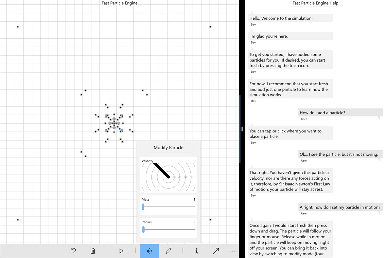Select the up-arrow gravity tool
This screenshot has height=258, width=386.
(197, 251)
